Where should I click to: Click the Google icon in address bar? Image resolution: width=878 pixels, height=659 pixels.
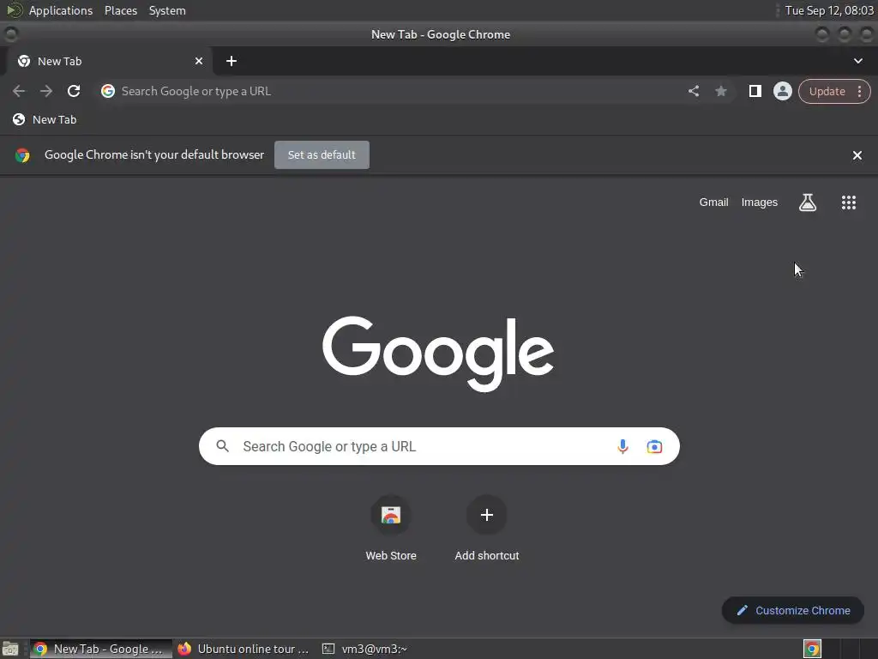(x=108, y=91)
